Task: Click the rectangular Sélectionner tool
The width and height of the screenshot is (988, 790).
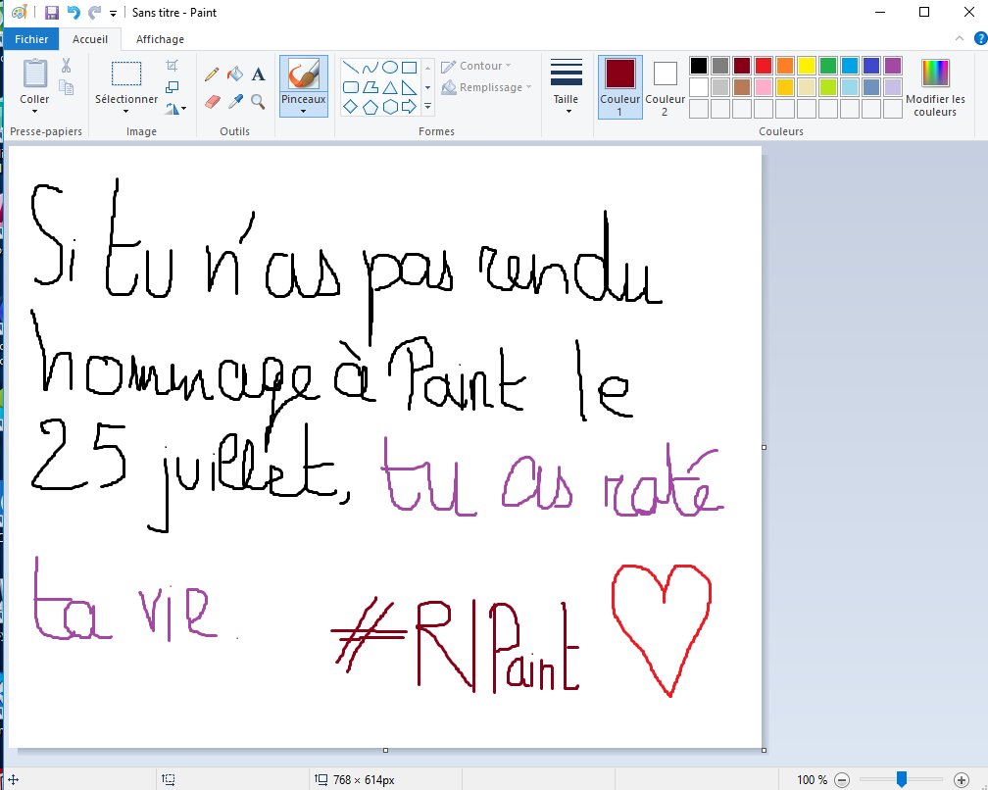Action: point(126,74)
